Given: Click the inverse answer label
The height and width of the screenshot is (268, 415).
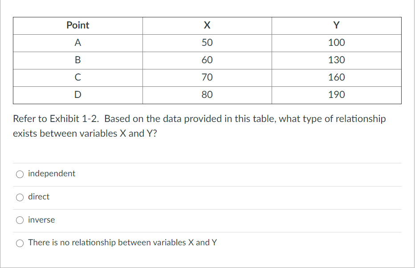Looking at the screenshot, I should click(x=41, y=219).
